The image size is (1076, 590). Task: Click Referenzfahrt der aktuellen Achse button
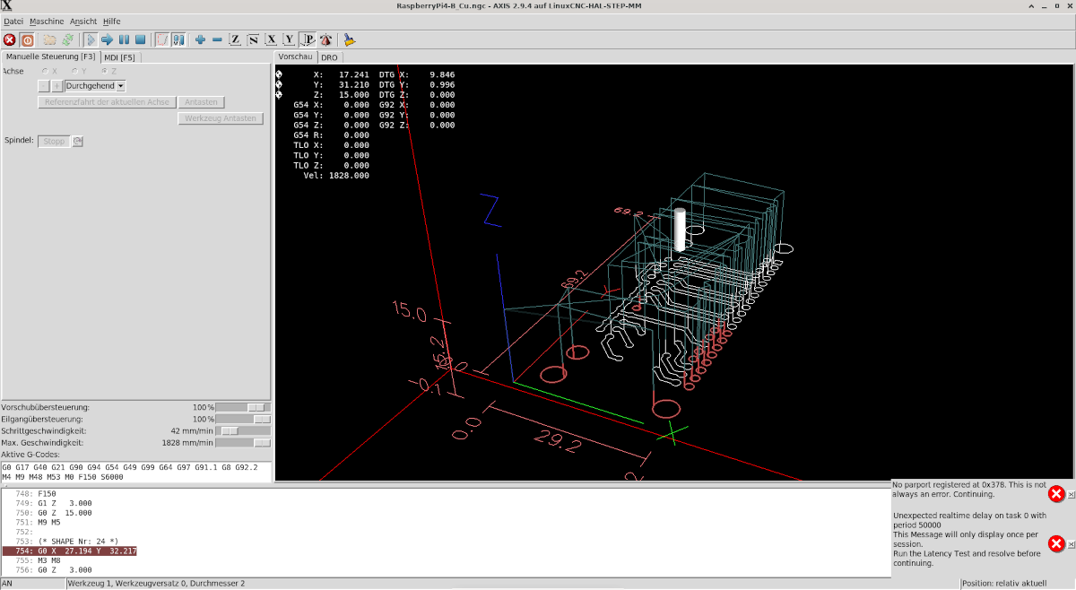[x=107, y=102]
